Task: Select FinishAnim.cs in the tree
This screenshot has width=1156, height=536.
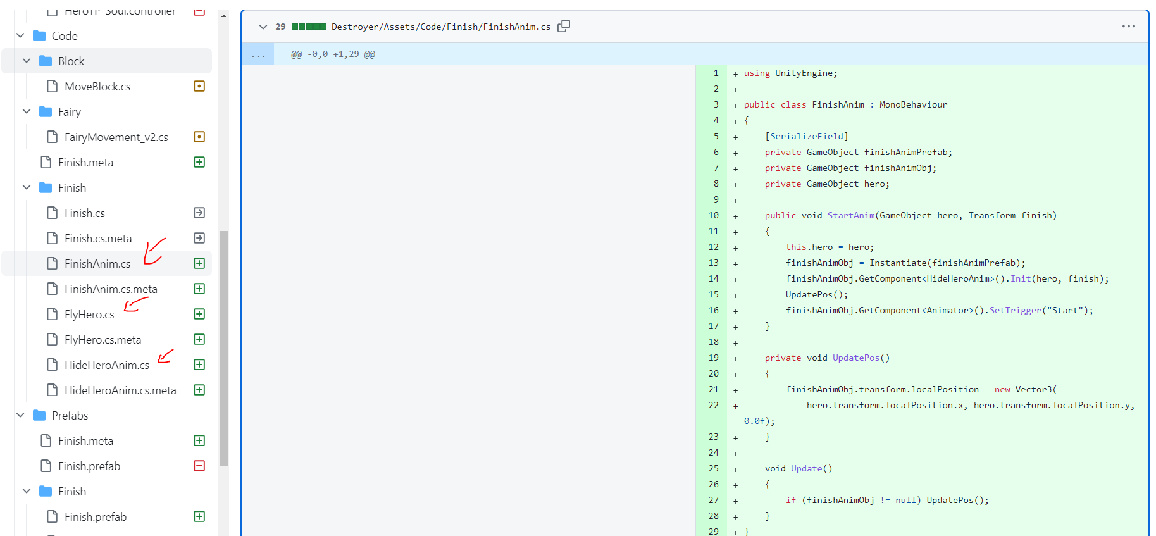Action: pos(97,264)
